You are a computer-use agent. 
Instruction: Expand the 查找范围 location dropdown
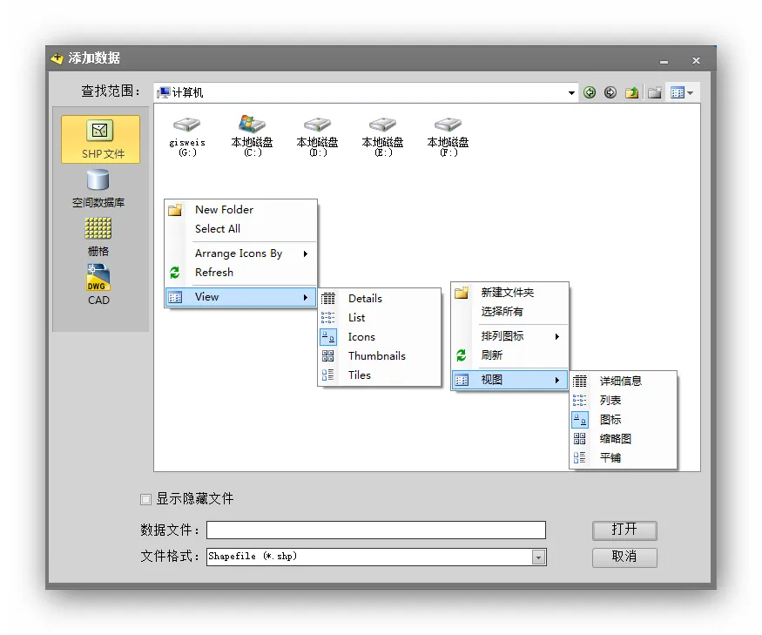572,92
